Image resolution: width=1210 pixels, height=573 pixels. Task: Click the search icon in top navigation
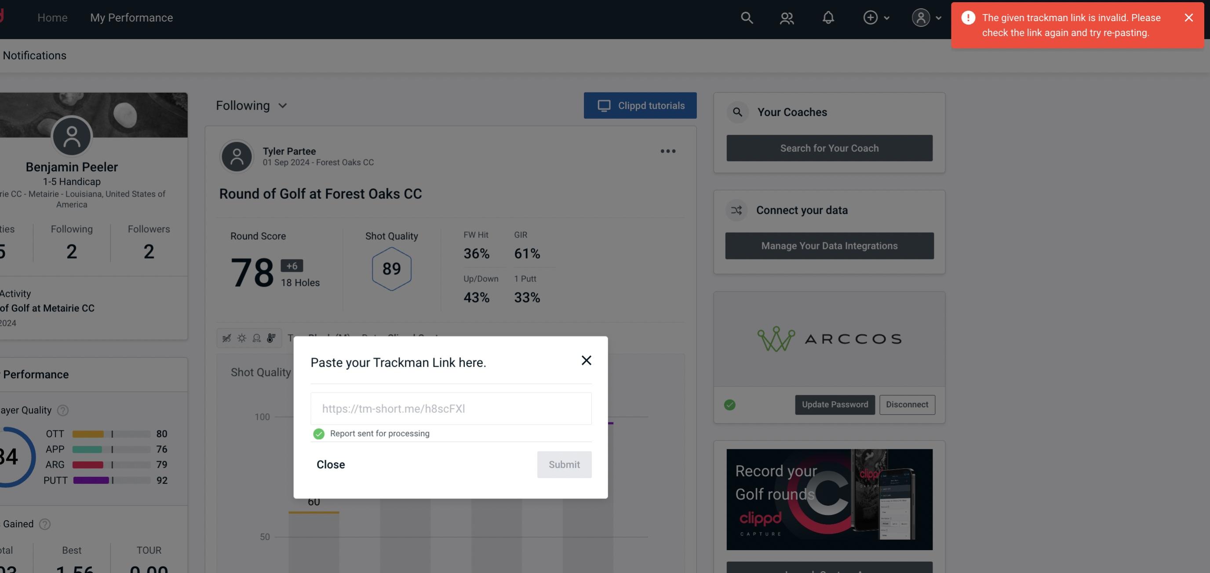pos(746,17)
